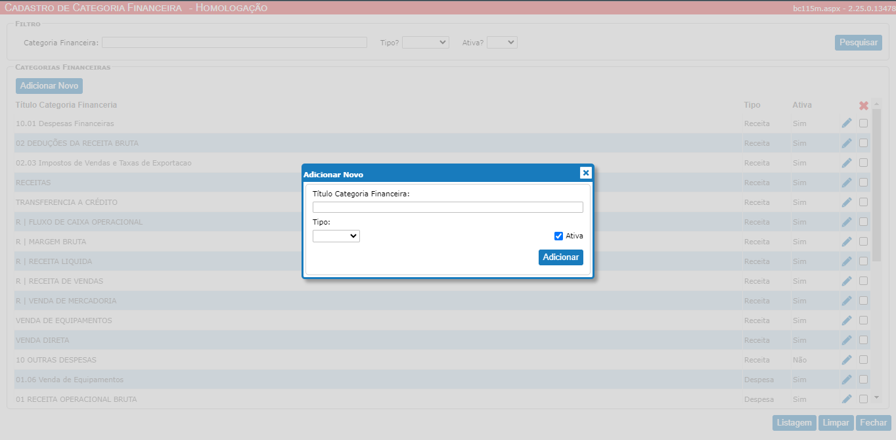Image resolution: width=896 pixels, height=440 pixels.
Task: Edit R | MARGEM BRUTA category
Action: (847, 241)
